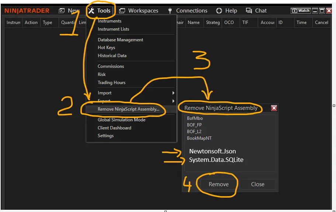The image size is (336, 212).
Task: Click the Close button in dialog
Action: pos(257,184)
